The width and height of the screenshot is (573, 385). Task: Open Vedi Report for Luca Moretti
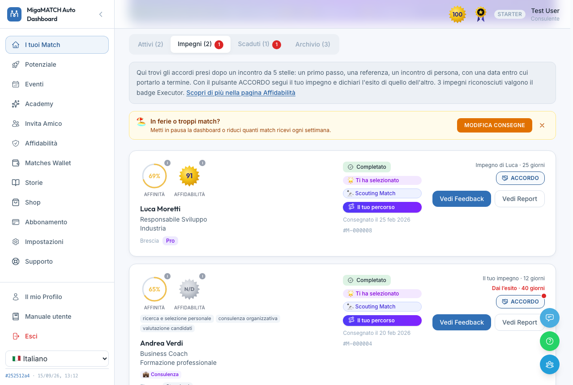point(520,199)
